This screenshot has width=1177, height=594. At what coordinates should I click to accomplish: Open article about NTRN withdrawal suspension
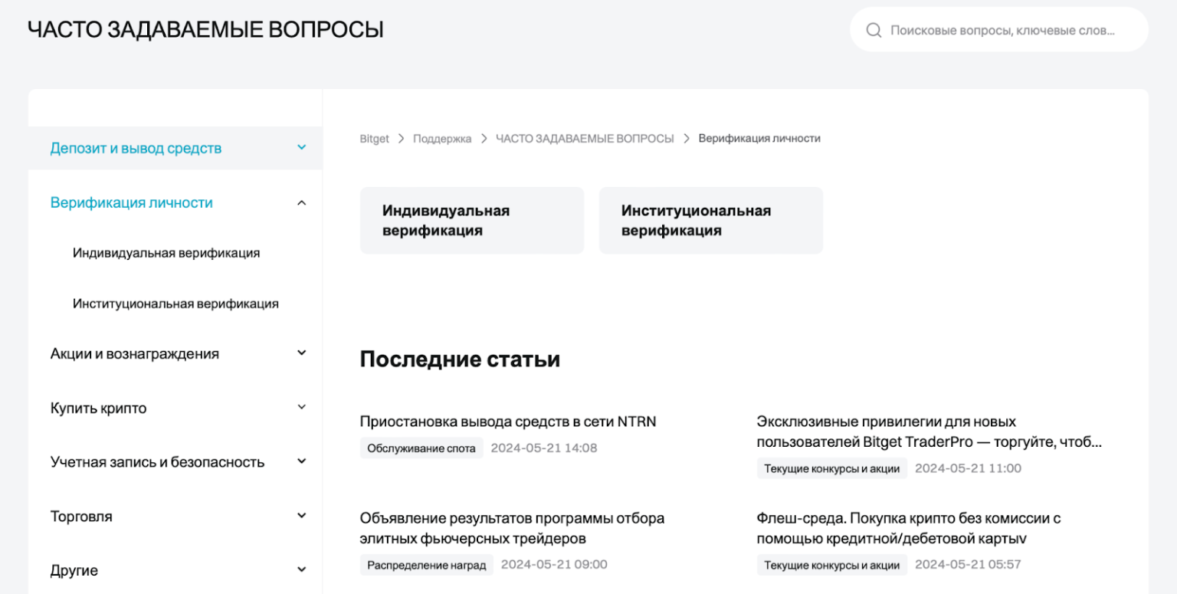507,422
